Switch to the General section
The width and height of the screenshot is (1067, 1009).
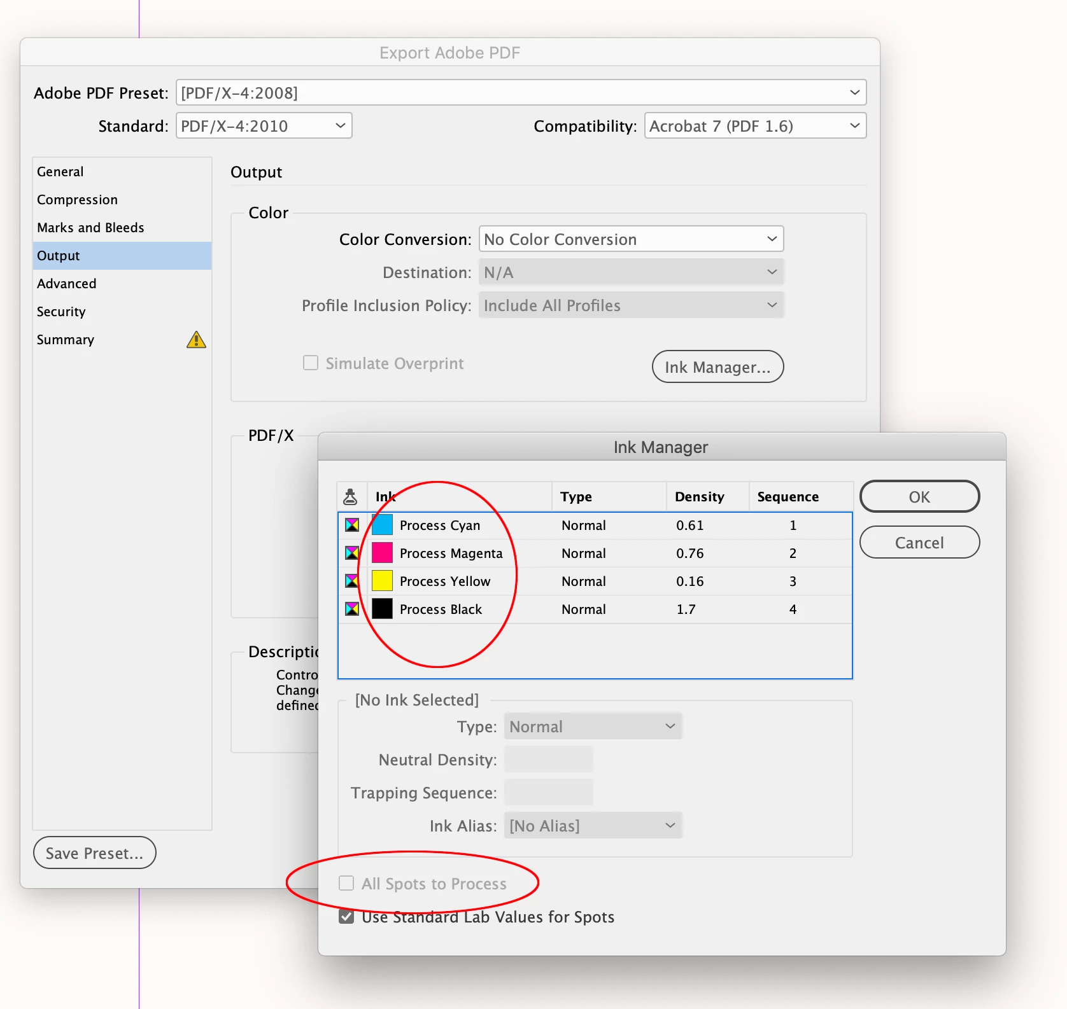point(122,171)
